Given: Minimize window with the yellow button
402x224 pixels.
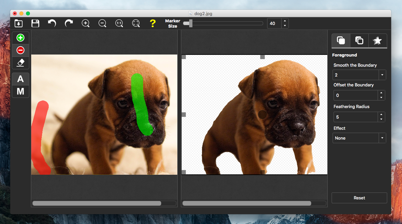Looking at the screenshot, I should 21,13.
